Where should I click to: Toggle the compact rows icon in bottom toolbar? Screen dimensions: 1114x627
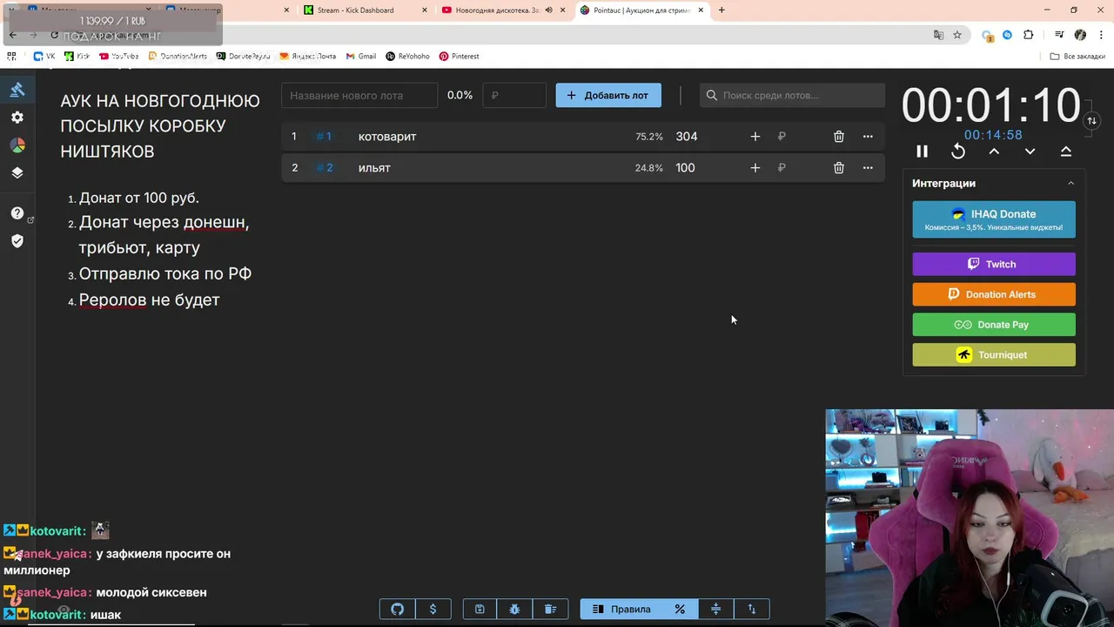click(716, 610)
